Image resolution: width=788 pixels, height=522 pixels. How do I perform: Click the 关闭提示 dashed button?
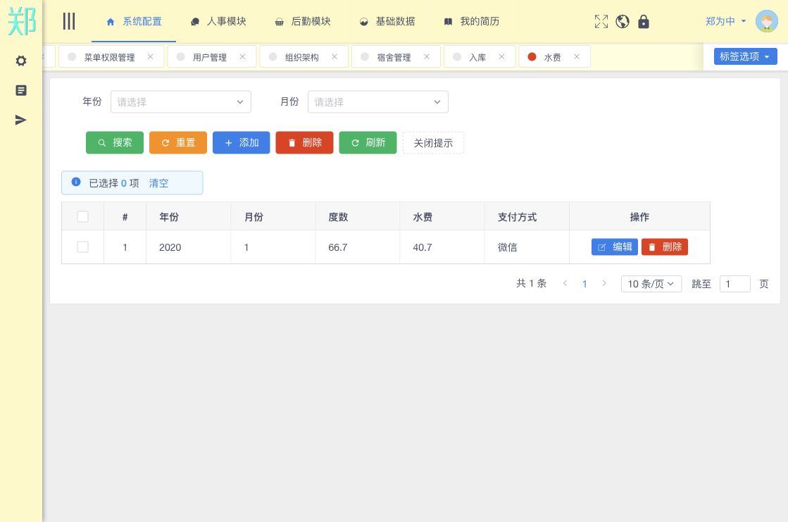pos(433,143)
